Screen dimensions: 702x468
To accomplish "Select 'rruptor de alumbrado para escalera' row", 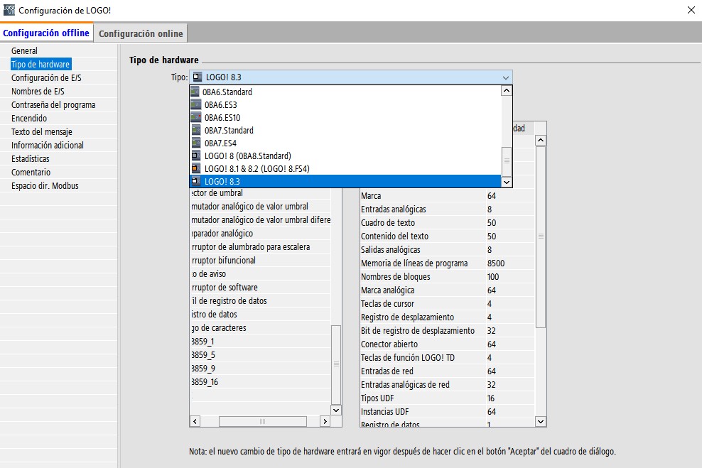I will (x=261, y=247).
